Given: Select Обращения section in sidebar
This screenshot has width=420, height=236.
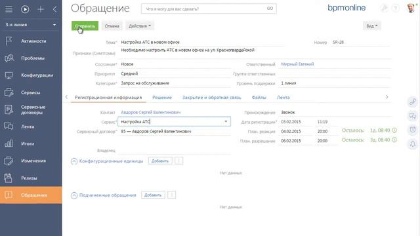Looking at the screenshot, I should (x=31, y=195).
